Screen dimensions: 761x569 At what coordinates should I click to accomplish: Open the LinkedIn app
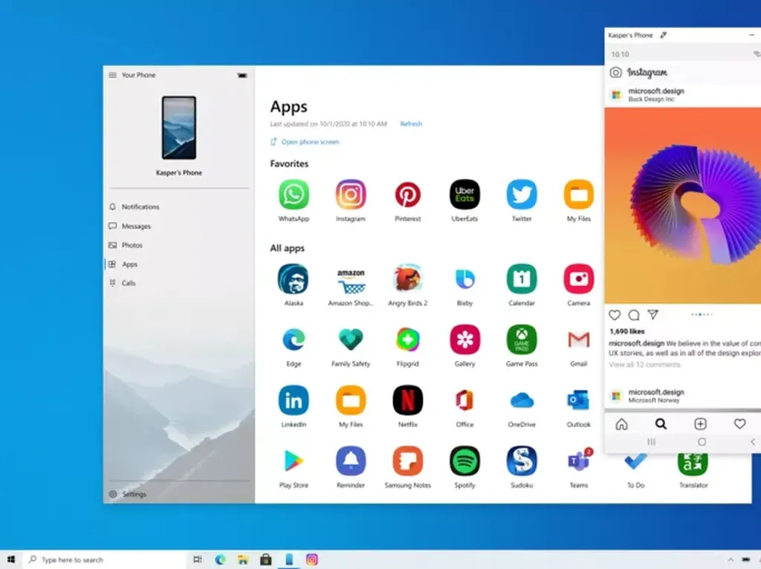coord(294,400)
